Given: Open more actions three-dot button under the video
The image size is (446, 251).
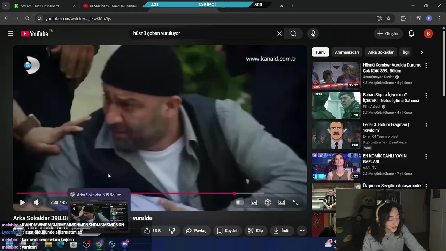Looking at the screenshot, I should coord(302,231).
